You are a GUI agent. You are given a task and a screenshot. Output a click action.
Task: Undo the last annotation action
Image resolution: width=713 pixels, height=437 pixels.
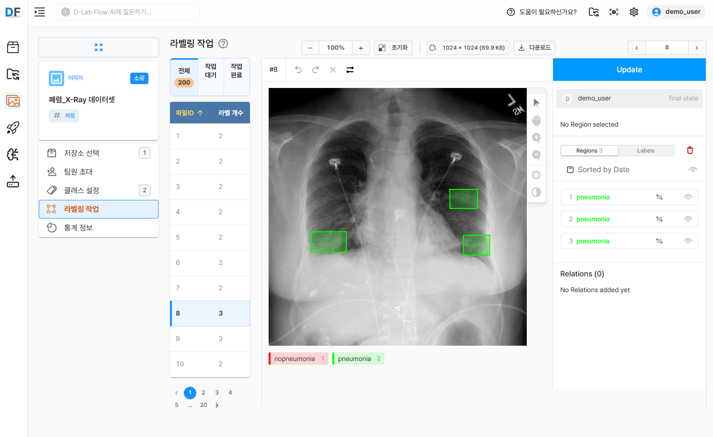point(298,69)
